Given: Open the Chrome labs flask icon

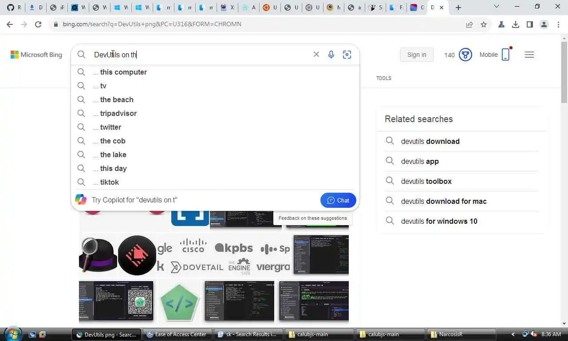Looking at the screenshot, I should coord(501,24).
